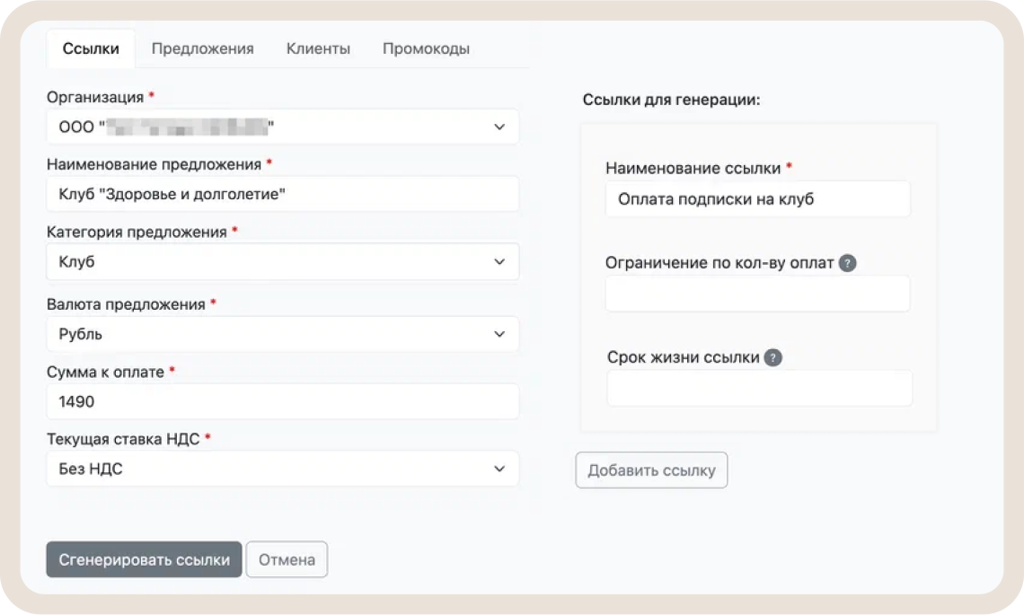Image resolution: width=1024 pixels, height=615 pixels.
Task: Focus the Сумма к оплате field
Action: 283,401
